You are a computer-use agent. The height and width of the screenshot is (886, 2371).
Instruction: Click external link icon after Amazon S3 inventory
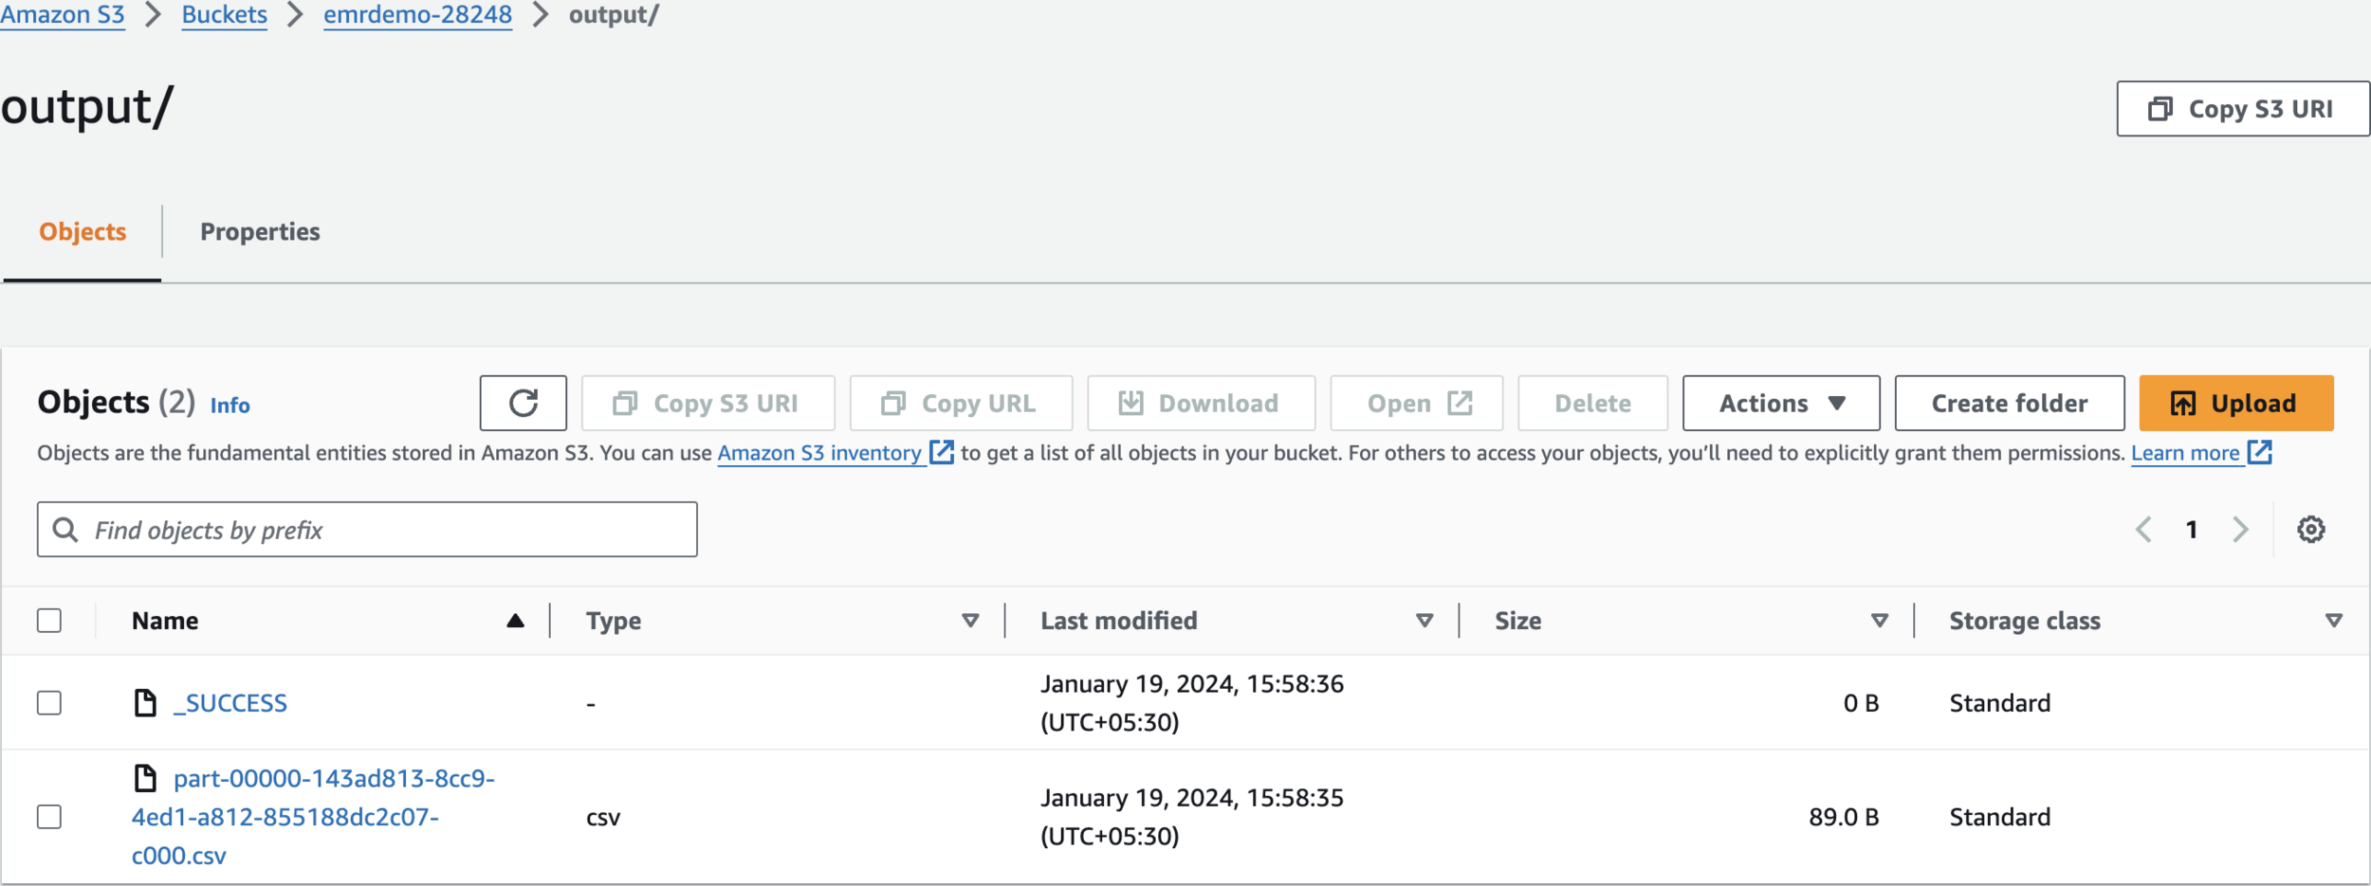click(x=941, y=452)
